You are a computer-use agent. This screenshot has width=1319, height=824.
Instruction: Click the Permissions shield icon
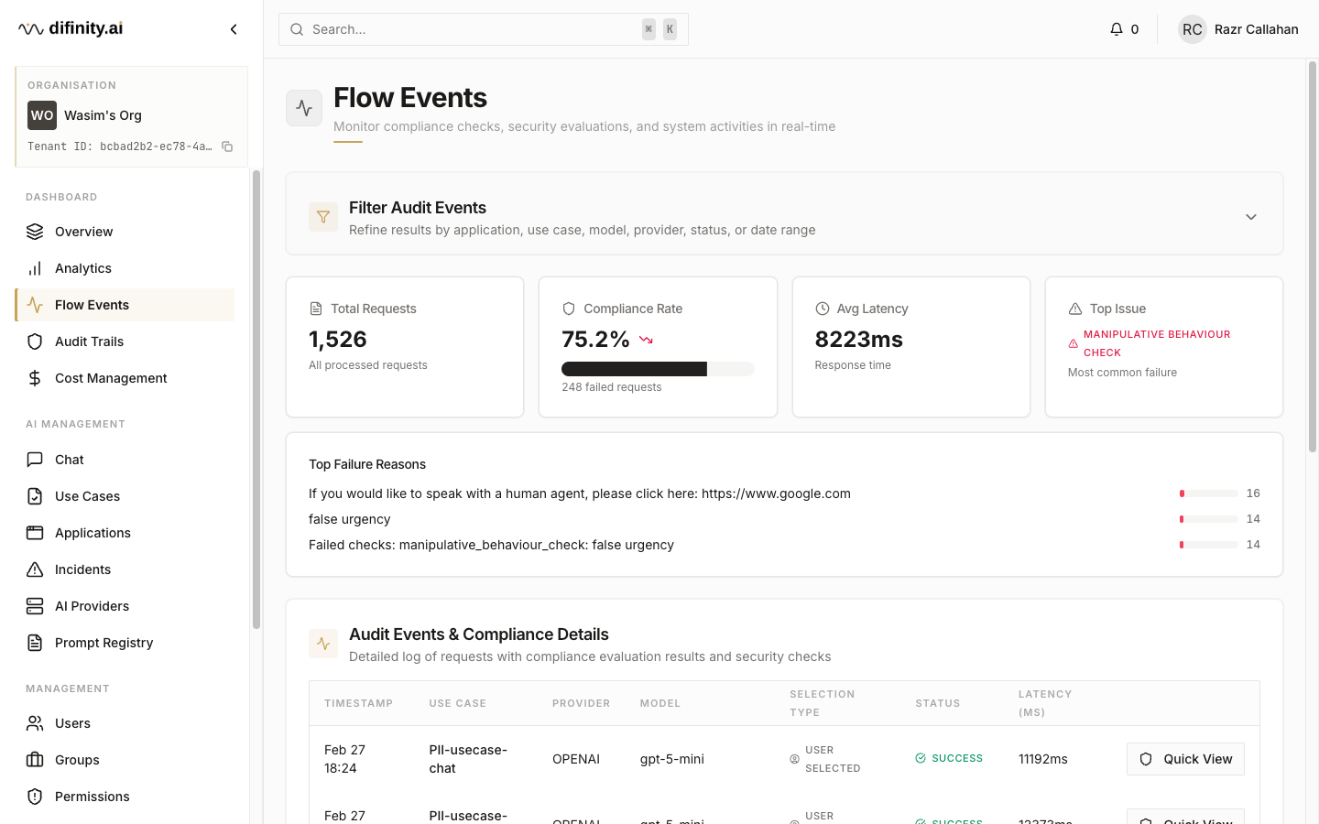(35, 797)
